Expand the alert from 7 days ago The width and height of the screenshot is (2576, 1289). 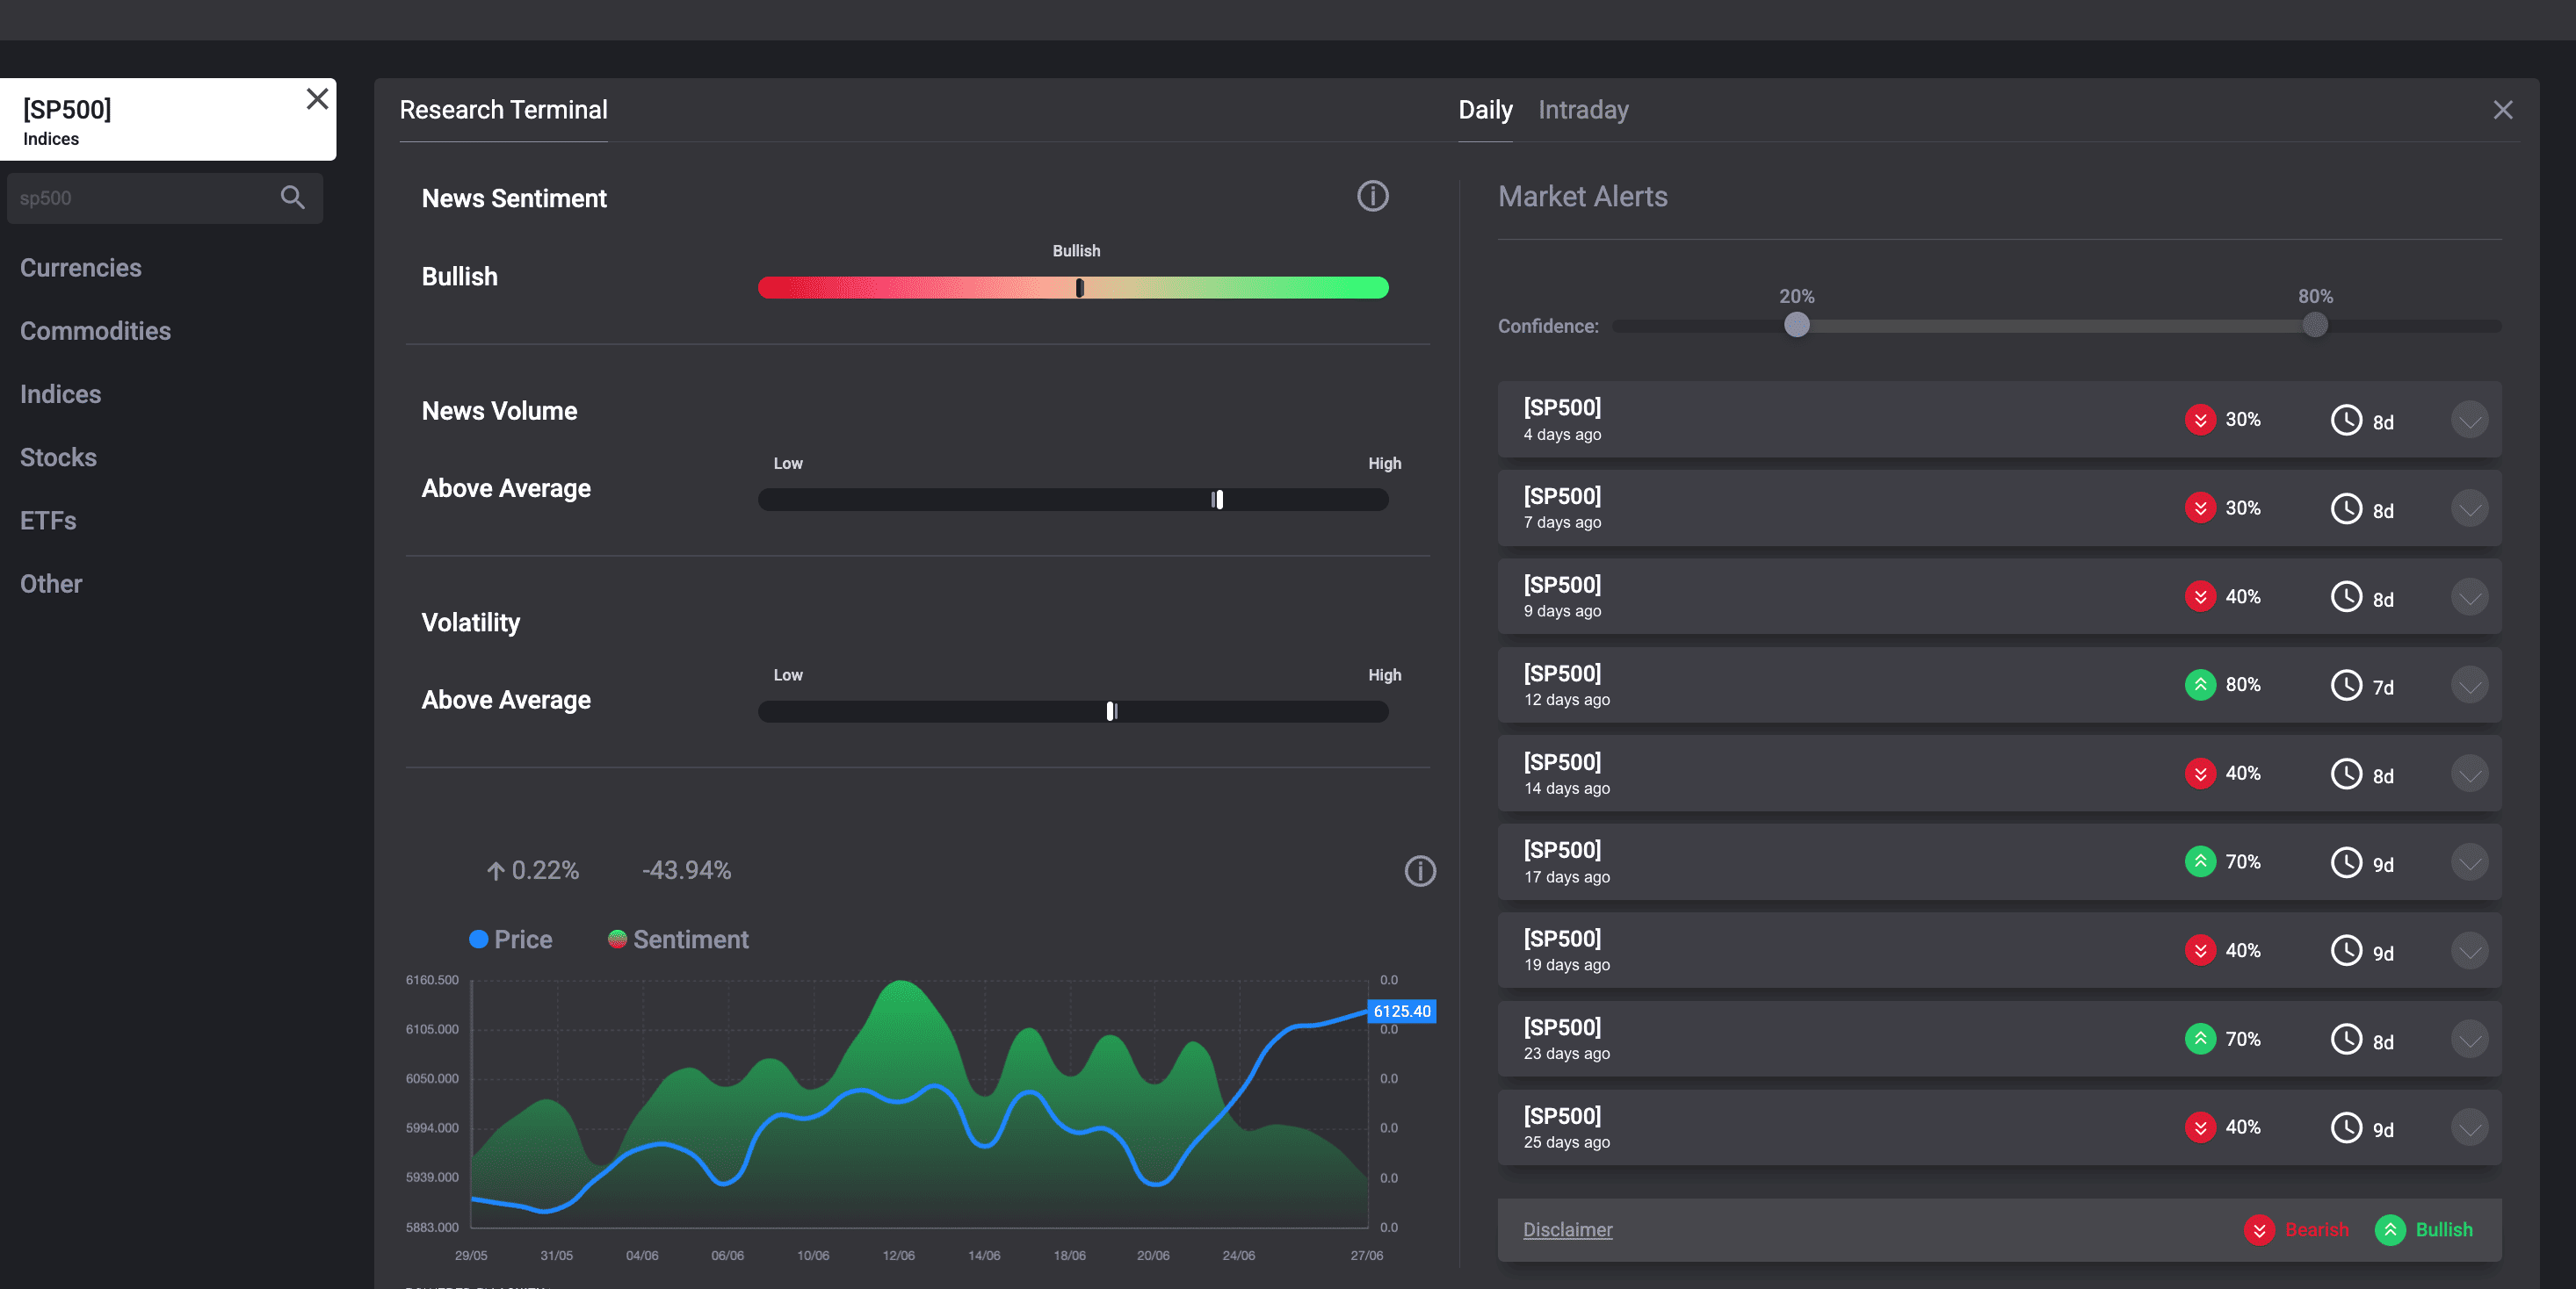[x=2469, y=508]
